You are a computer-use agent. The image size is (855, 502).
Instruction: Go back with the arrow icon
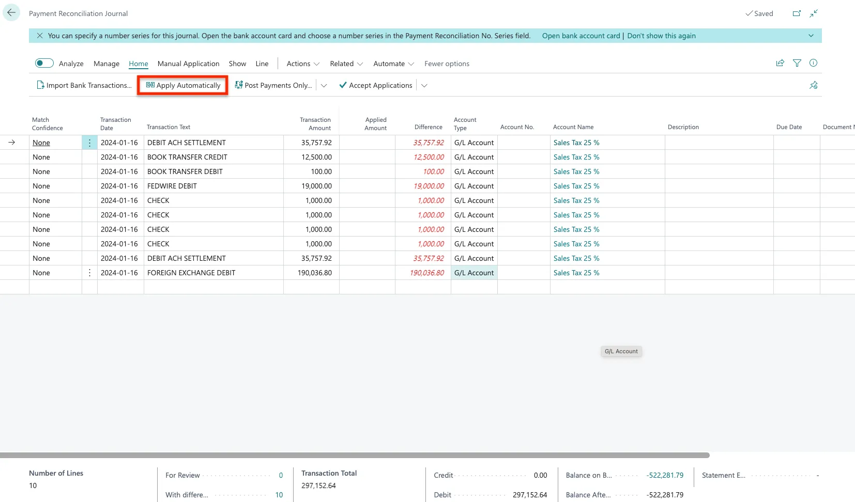(11, 13)
